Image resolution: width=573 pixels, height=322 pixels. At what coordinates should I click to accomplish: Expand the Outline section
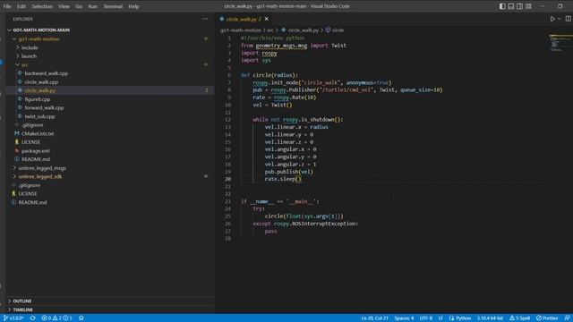click(x=21, y=301)
